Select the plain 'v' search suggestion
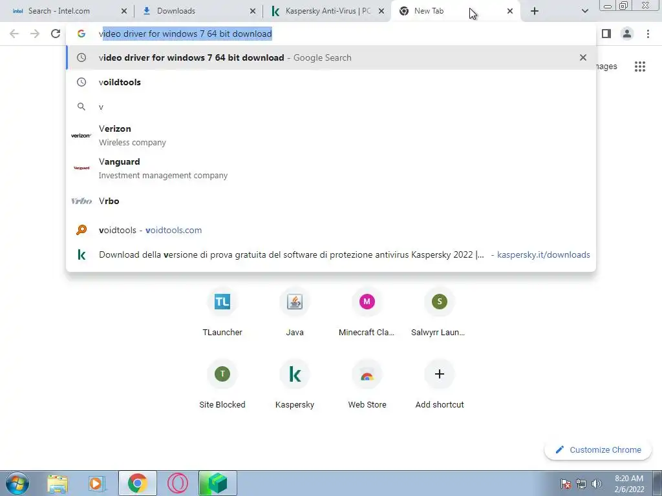The image size is (662, 496). point(331,107)
